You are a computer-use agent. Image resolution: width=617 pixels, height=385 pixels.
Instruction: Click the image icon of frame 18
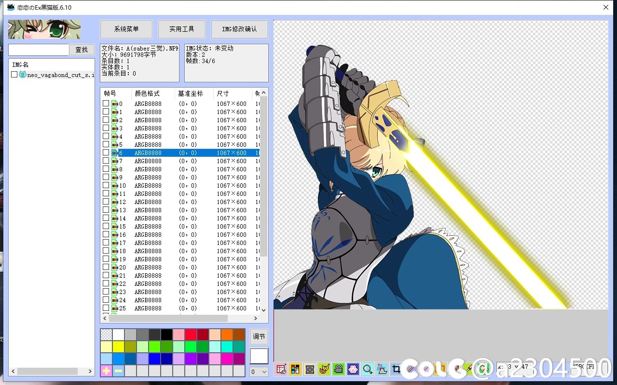click(x=115, y=251)
